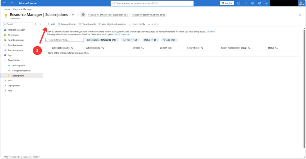Screen dimensions: 306x159
Task: Open the Cloud Shell icon in top bar
Action: (x=239, y=3)
